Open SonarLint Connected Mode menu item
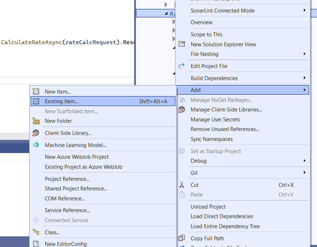Screen dimensions: 317x247 [243, 11]
